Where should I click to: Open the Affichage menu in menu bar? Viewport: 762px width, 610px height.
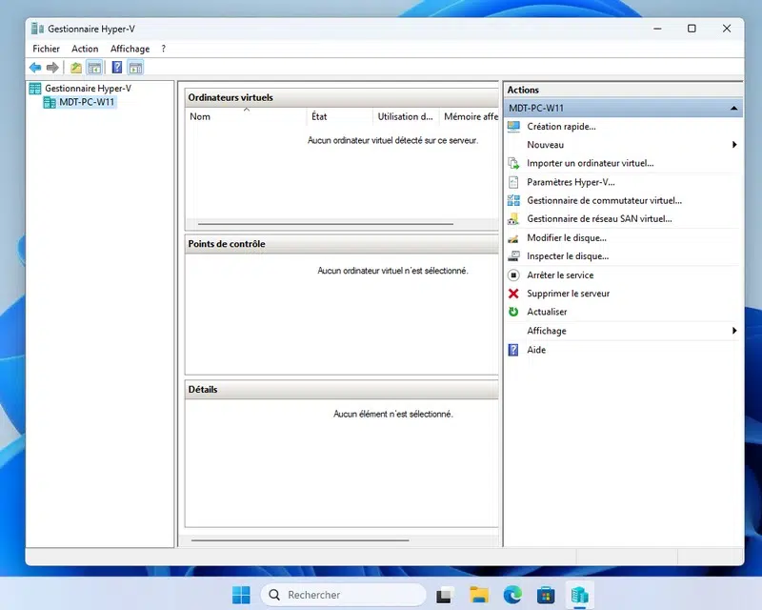[130, 49]
